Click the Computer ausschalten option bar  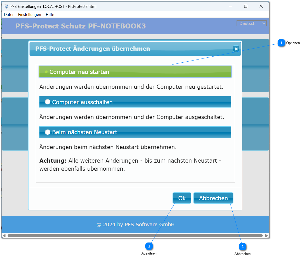(135, 102)
